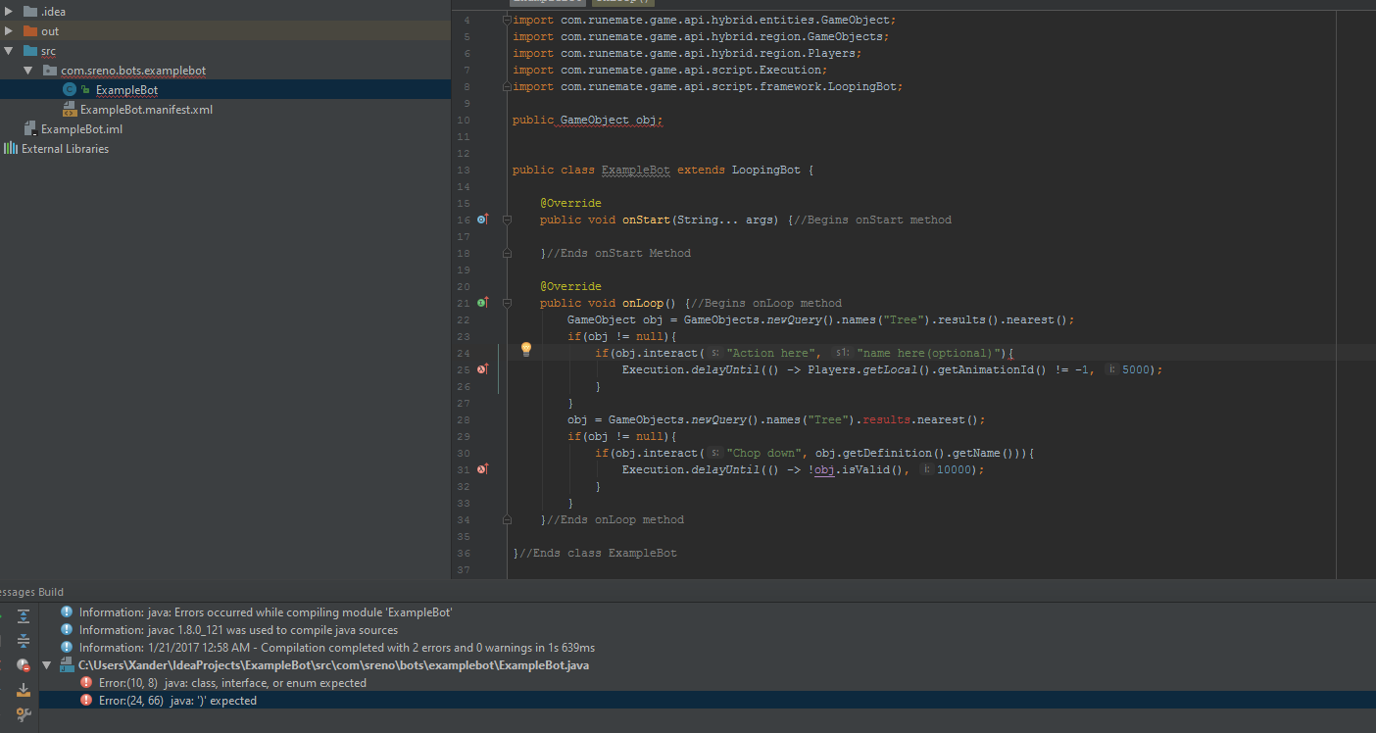
Task: Click the Collapse All icon in Messages panel
Action: coord(24,641)
